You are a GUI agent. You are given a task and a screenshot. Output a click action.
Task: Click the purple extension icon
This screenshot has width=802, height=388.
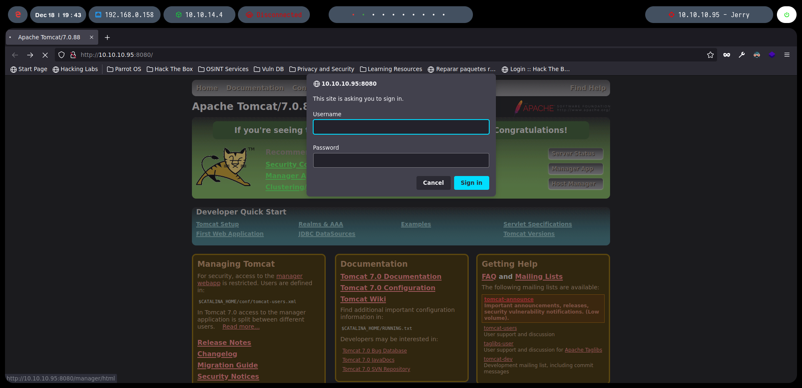[772, 55]
